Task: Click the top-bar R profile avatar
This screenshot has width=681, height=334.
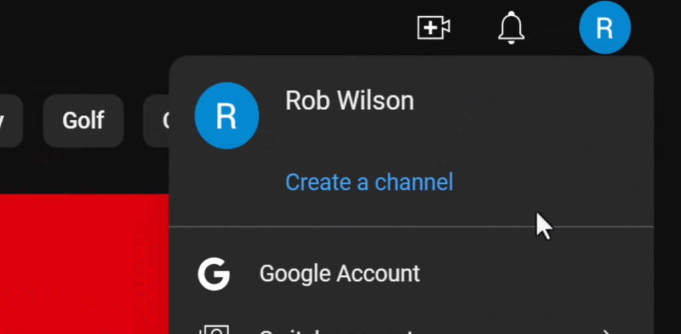Action: (605, 28)
